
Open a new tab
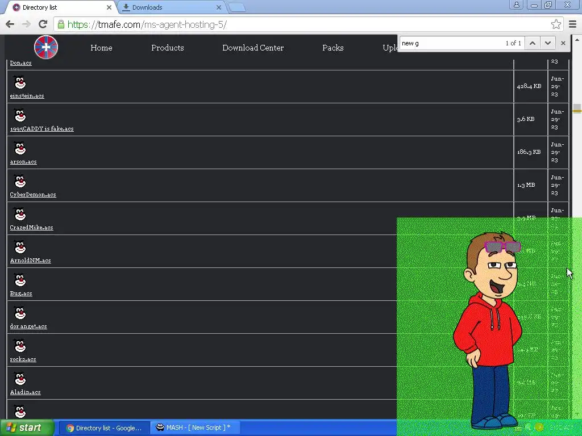(x=236, y=7)
